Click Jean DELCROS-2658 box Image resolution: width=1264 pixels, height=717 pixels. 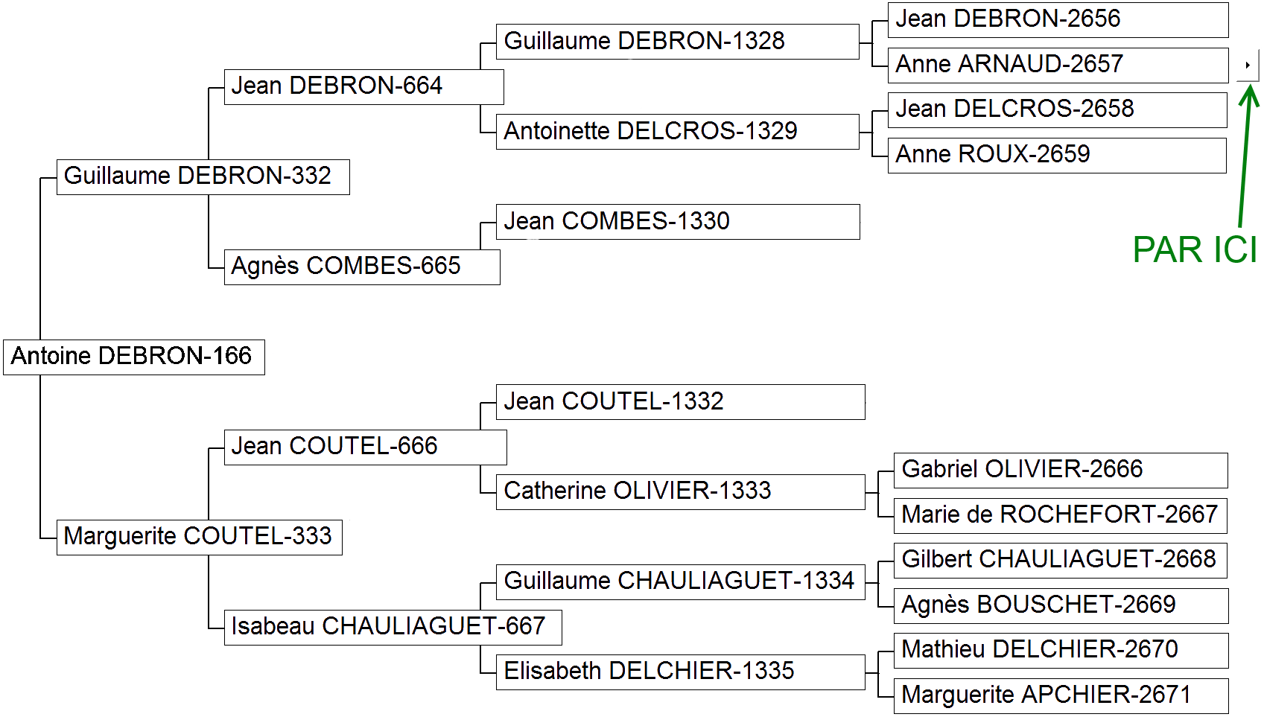(x=1058, y=110)
